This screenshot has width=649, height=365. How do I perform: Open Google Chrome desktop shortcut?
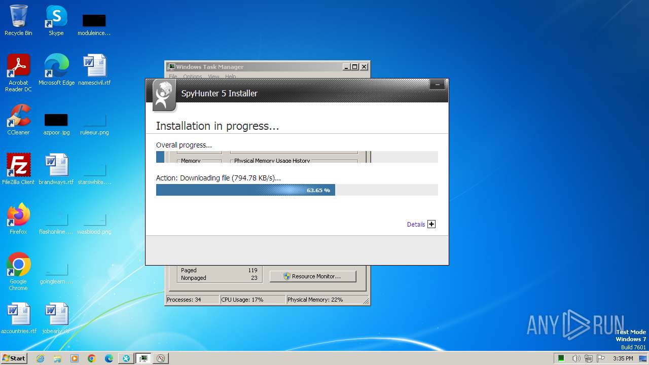coord(18,271)
